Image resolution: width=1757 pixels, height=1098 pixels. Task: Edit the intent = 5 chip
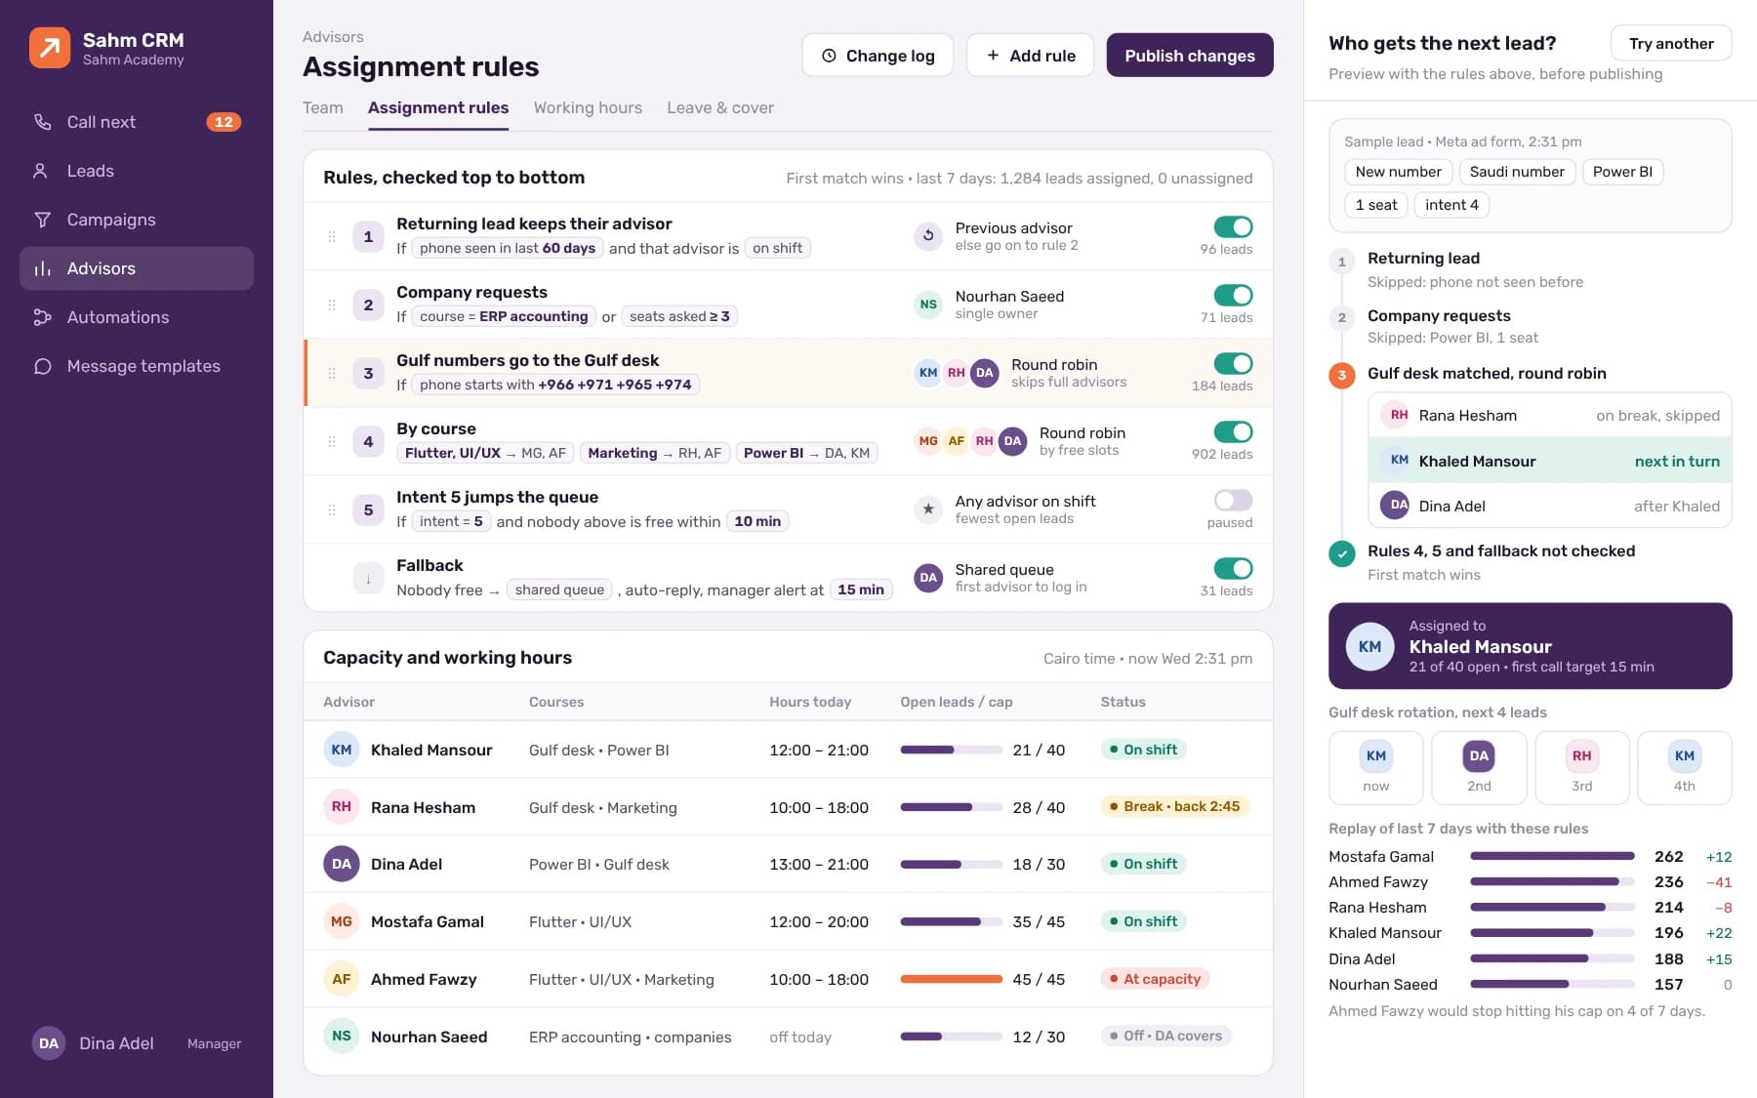tap(451, 521)
